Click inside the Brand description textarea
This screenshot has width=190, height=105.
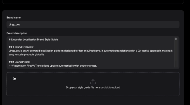pos(93,53)
